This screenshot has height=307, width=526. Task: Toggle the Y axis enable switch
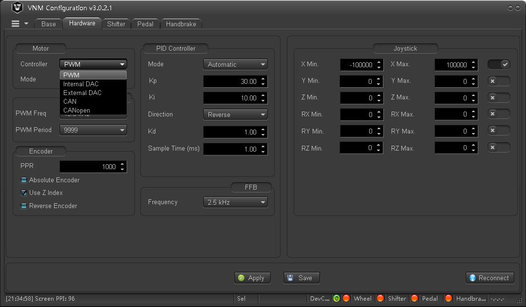point(499,81)
